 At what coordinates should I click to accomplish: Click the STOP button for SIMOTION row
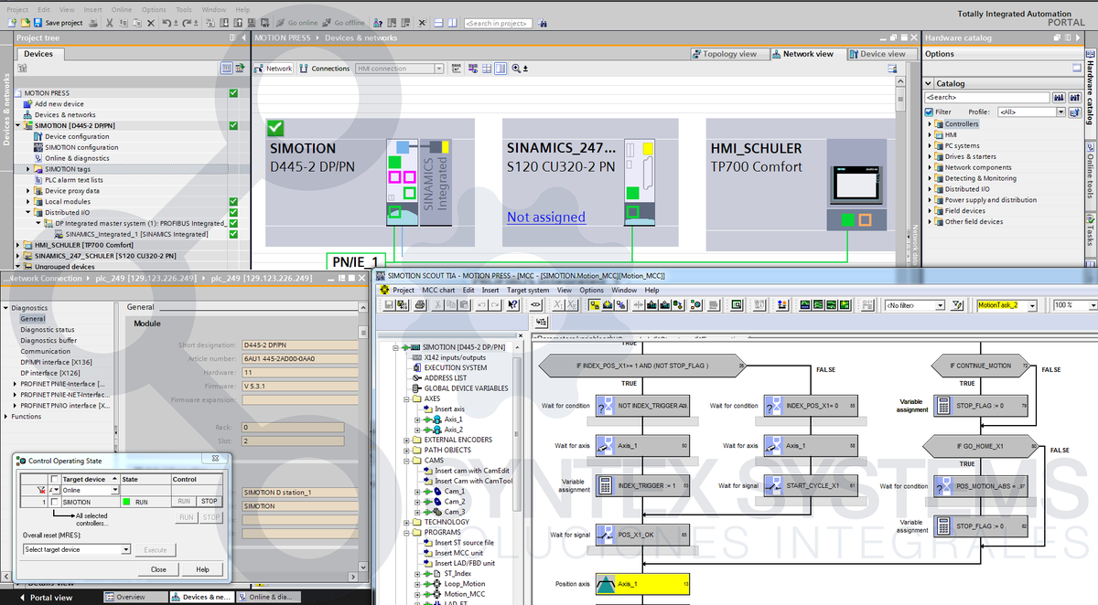pos(210,502)
